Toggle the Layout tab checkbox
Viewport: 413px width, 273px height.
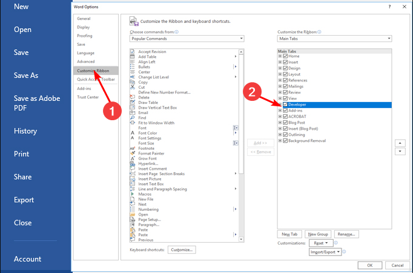click(x=285, y=74)
